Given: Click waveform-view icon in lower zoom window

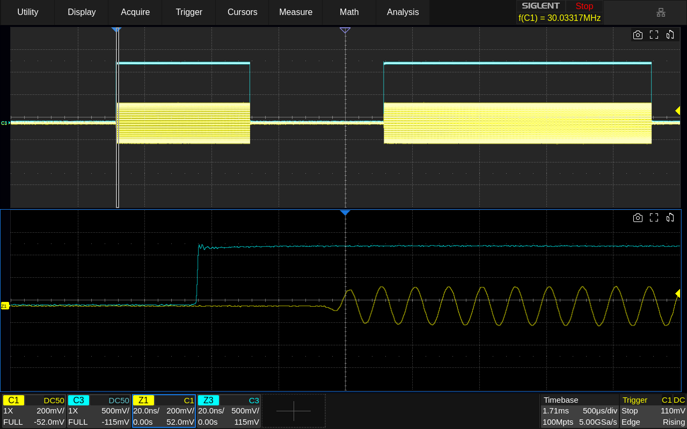Looking at the screenshot, I should [x=670, y=218].
